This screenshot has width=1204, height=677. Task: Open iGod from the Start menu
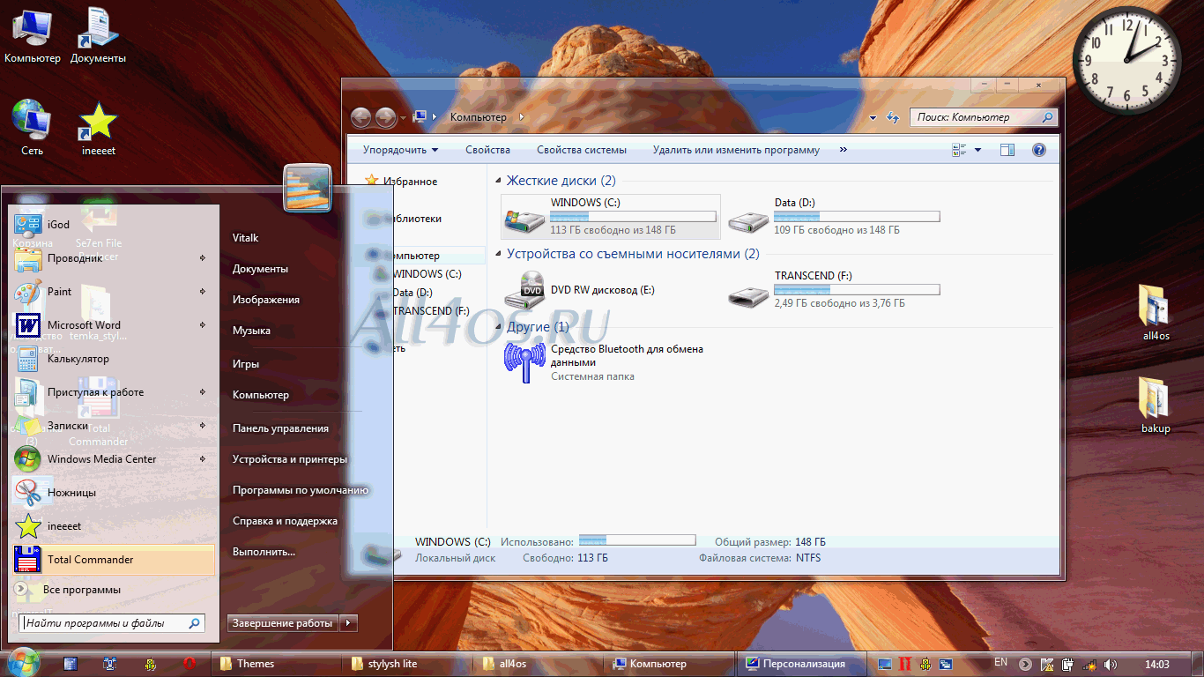coord(113,225)
